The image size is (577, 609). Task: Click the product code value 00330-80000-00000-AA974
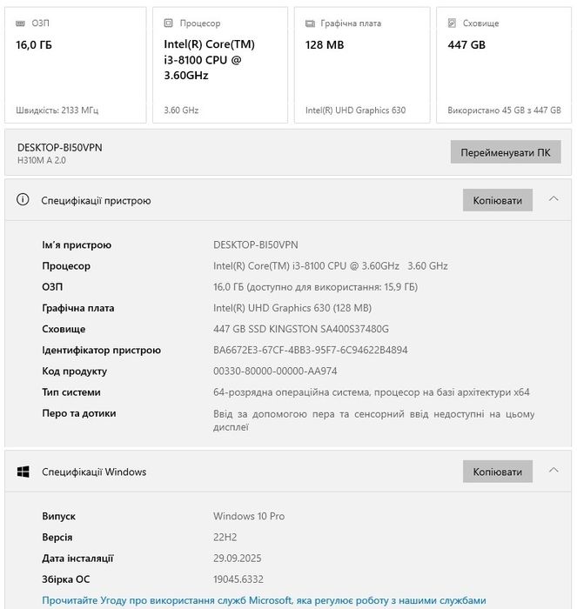tap(275, 371)
